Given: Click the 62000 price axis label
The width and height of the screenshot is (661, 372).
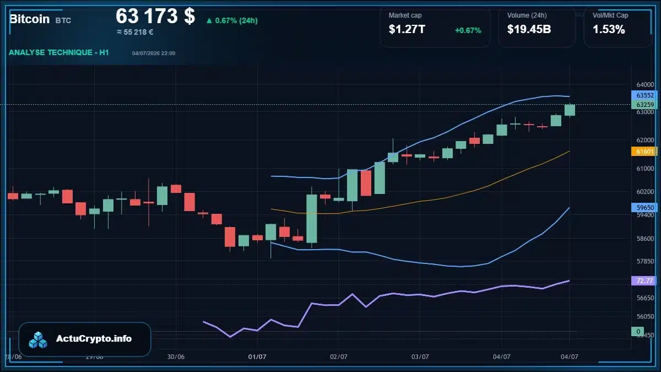Looking at the screenshot, I should point(645,140).
